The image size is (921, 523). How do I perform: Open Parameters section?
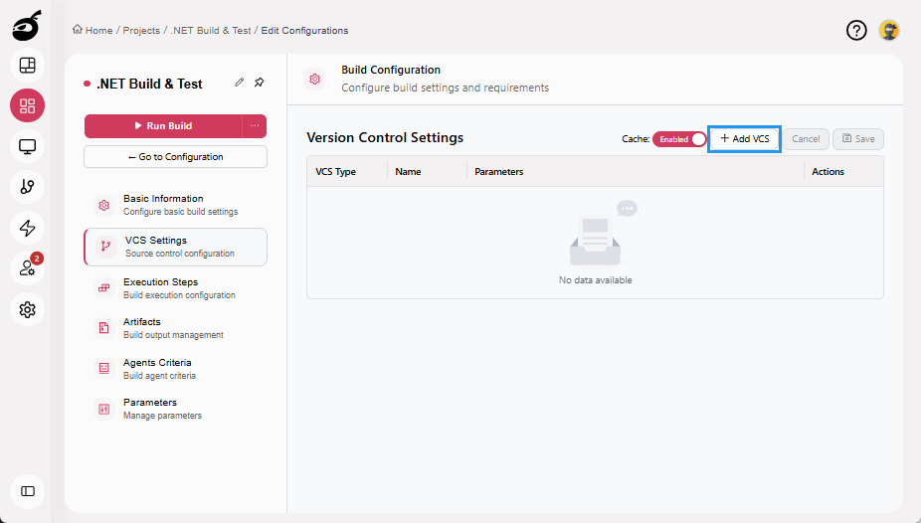[176, 409]
